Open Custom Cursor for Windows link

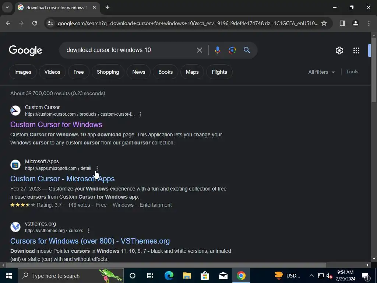click(56, 125)
